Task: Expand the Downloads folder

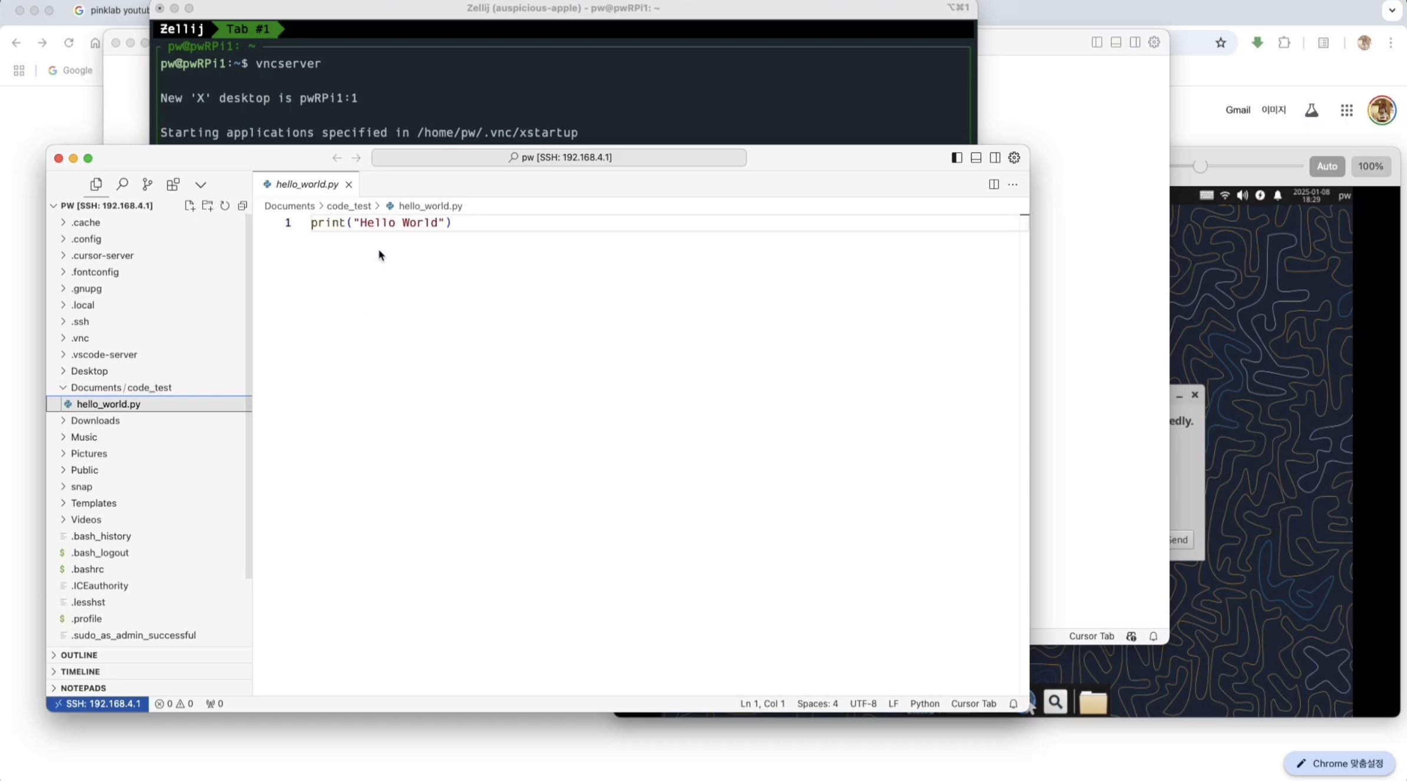Action: pos(95,420)
